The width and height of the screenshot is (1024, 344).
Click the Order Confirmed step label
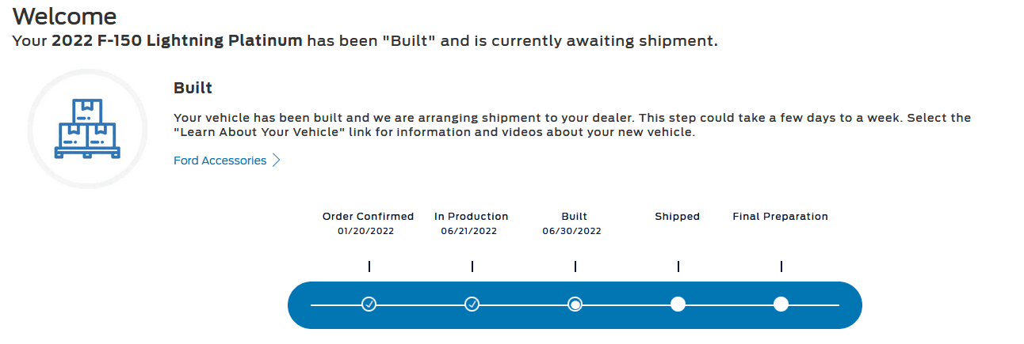click(x=368, y=216)
